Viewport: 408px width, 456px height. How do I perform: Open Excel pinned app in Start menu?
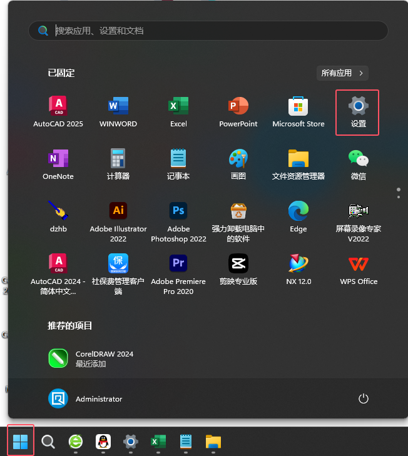(178, 112)
